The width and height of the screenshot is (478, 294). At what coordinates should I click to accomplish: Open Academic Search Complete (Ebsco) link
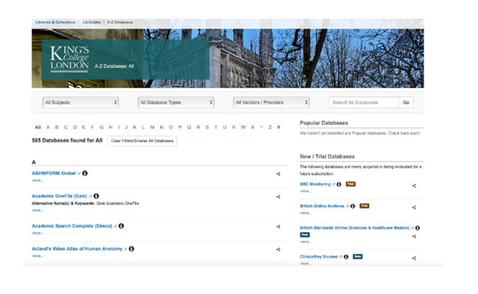[x=72, y=225]
